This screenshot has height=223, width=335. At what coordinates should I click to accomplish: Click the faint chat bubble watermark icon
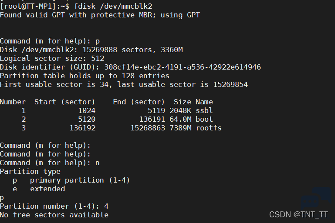316,198
